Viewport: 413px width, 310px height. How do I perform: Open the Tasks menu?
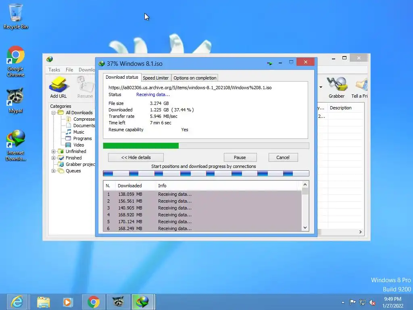(x=54, y=69)
